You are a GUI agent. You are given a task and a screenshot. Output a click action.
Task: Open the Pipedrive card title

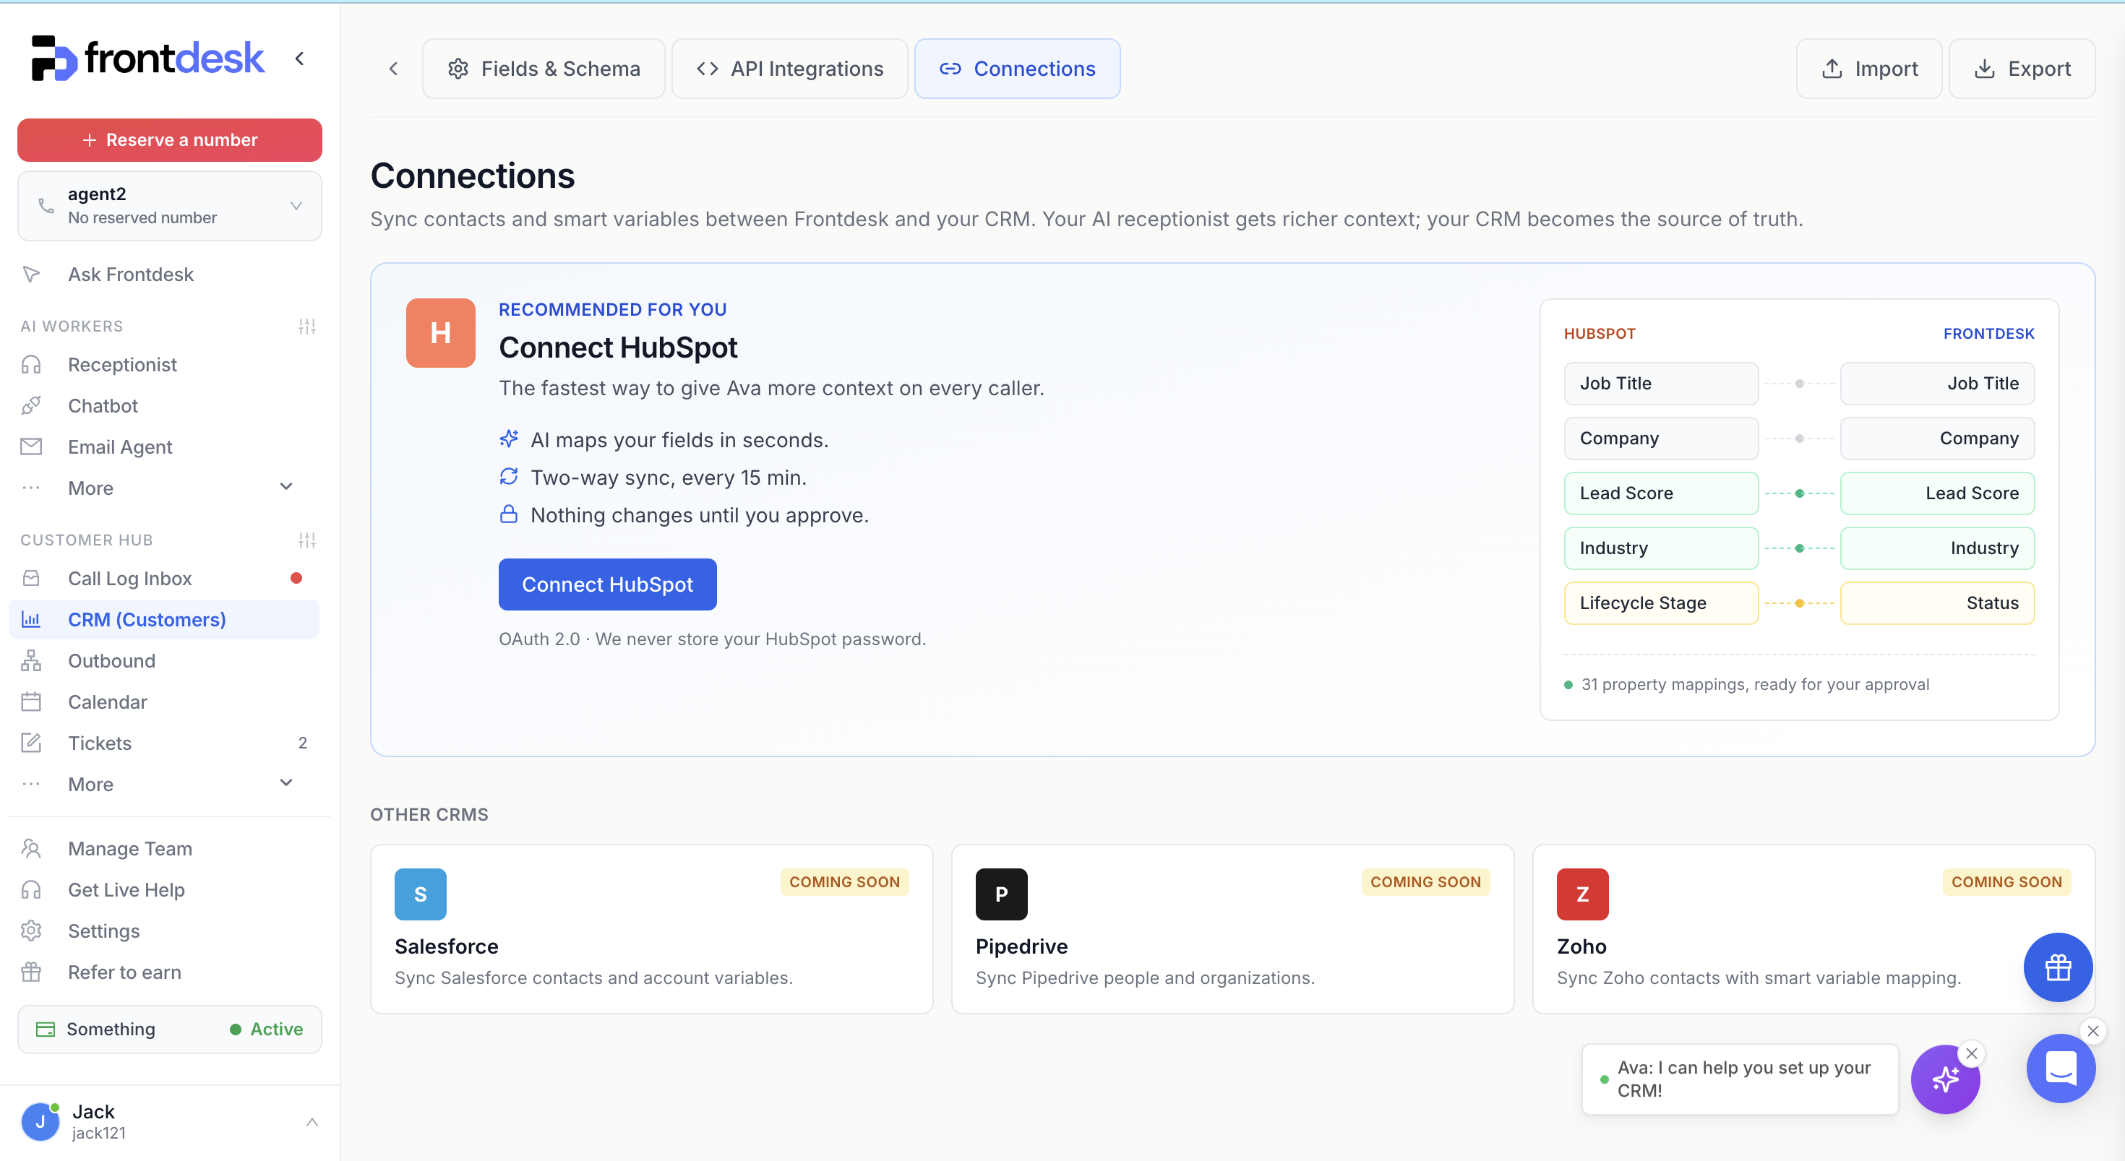(x=1021, y=946)
